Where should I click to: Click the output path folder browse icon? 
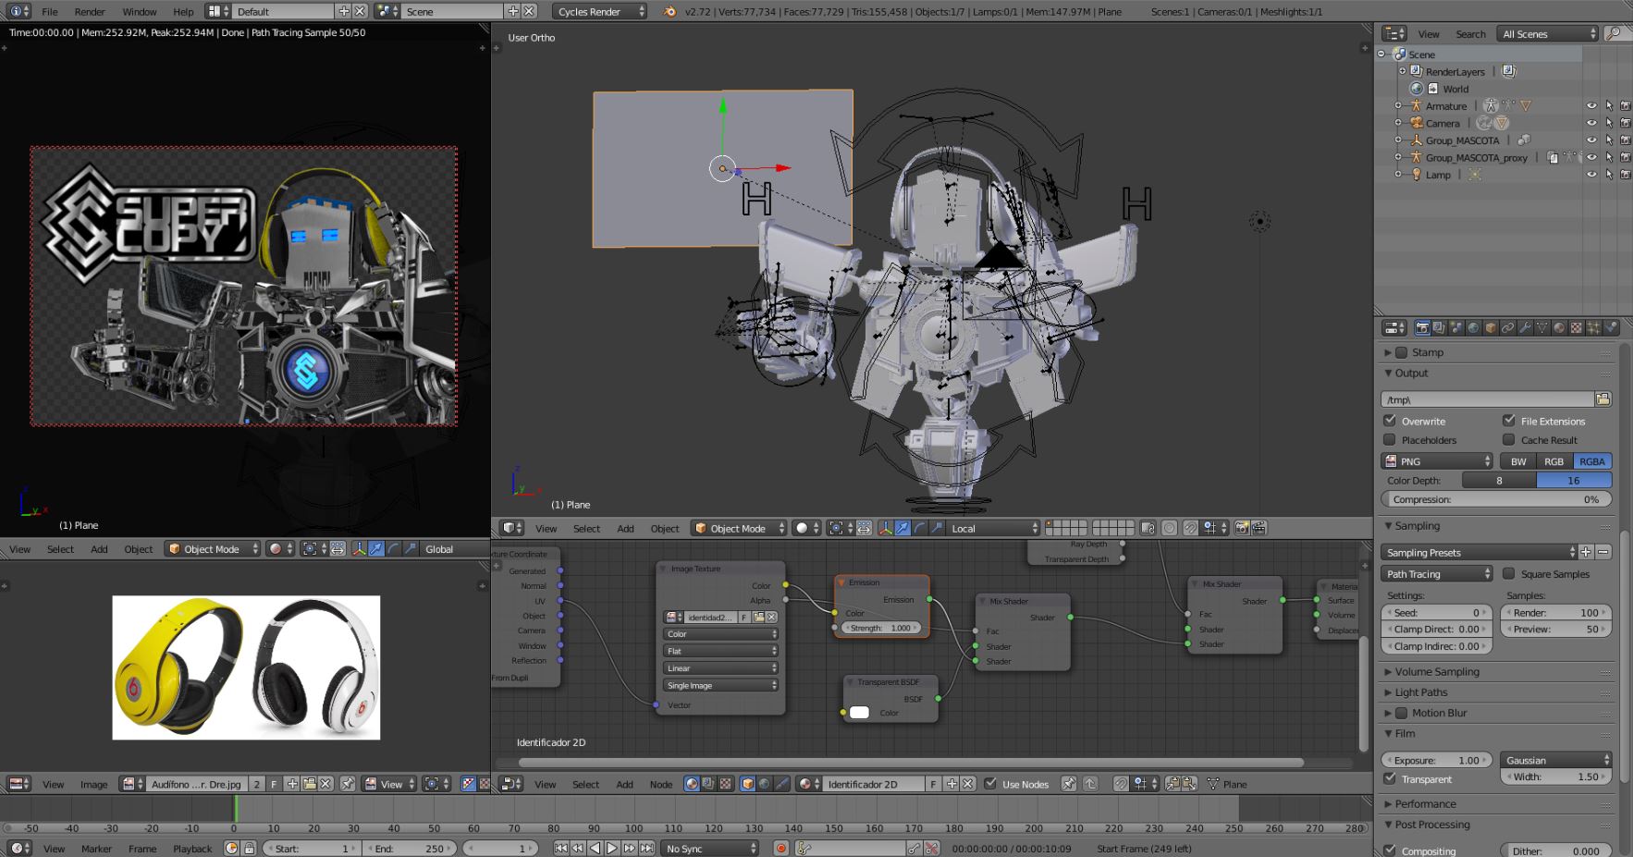point(1602,399)
